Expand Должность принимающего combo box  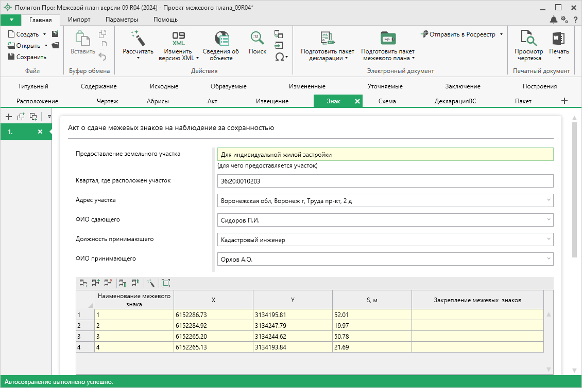pos(549,239)
